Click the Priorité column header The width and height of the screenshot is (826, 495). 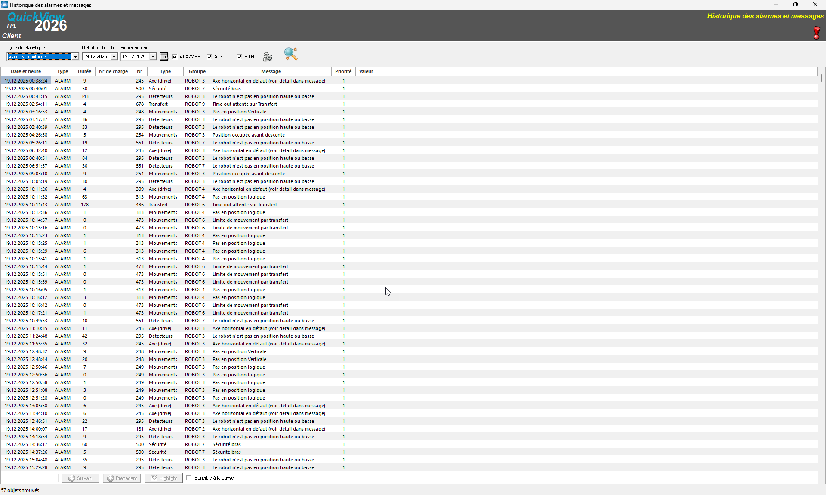tap(343, 71)
